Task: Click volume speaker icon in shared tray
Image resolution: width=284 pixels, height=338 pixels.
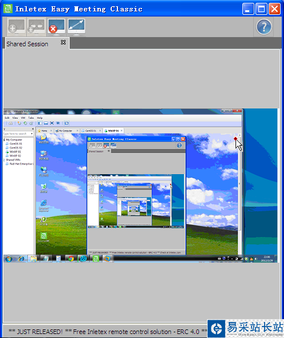Action: tap(256, 259)
